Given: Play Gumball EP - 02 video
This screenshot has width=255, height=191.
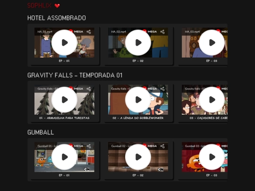Looking at the screenshot, I should coord(138,157).
